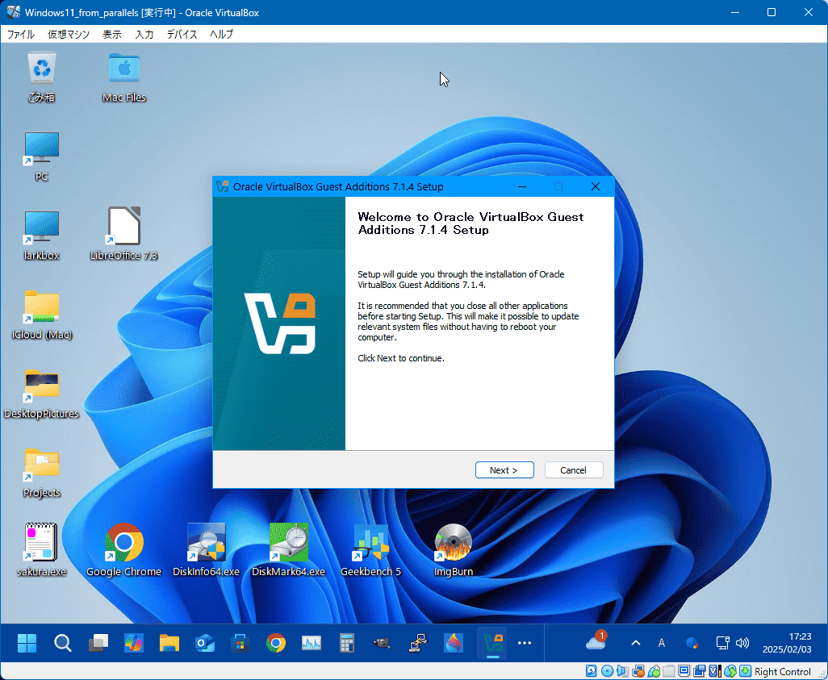Image resolution: width=828 pixels, height=680 pixels.
Task: Open Task View from the guest taskbar
Action: pyautogui.click(x=98, y=643)
